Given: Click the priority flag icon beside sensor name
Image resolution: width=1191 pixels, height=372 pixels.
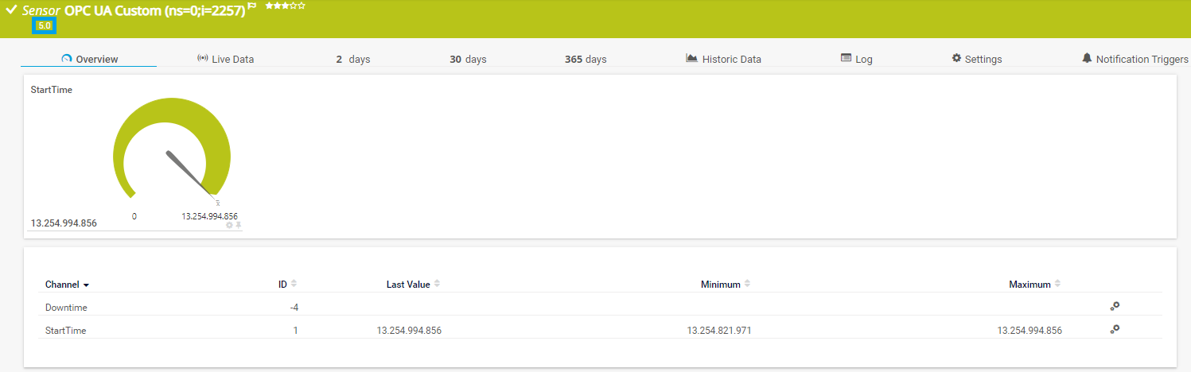Looking at the screenshot, I should (x=252, y=6).
